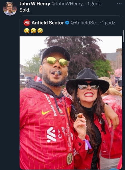Click the outer tweet's 1 godz. timestamp

click(x=95, y=4)
